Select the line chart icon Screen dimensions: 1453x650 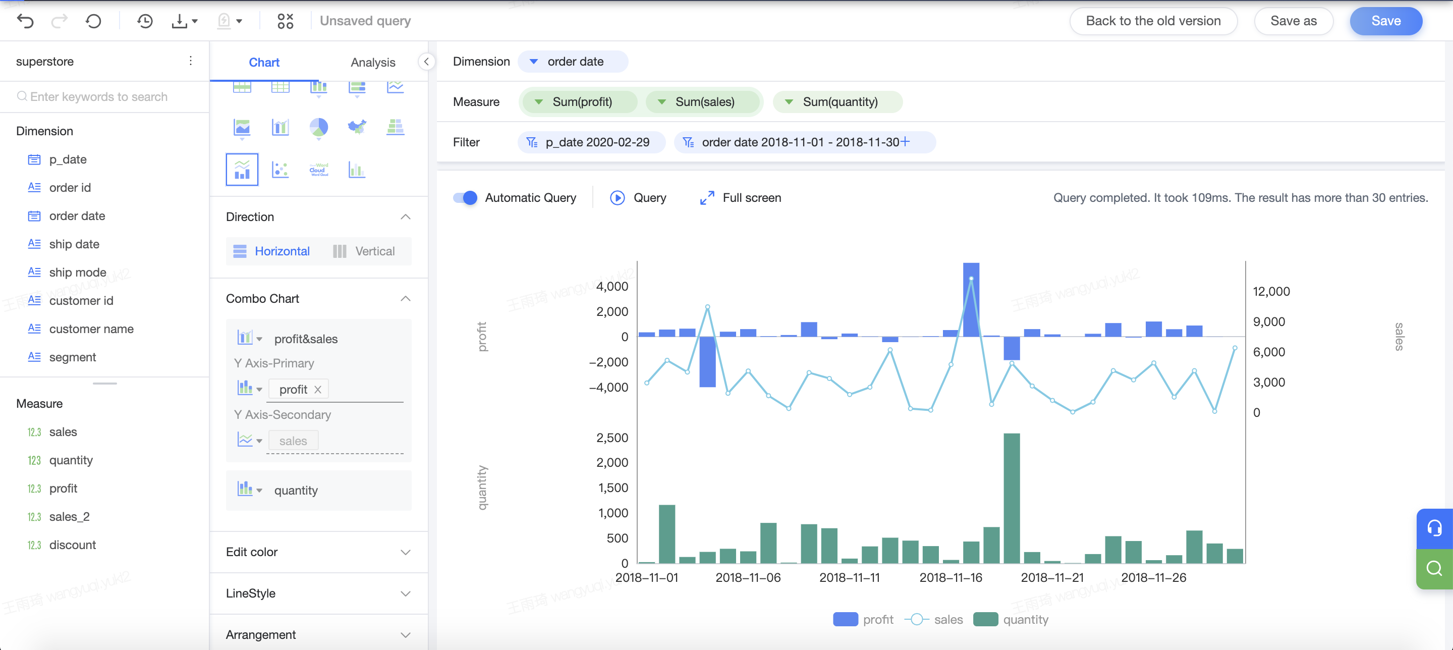(x=396, y=87)
